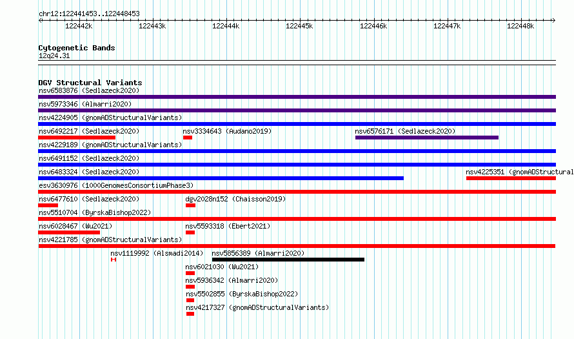This screenshot has width=574, height=339.
Task: Click the 122448k ruler tick label
Action: coord(520,26)
